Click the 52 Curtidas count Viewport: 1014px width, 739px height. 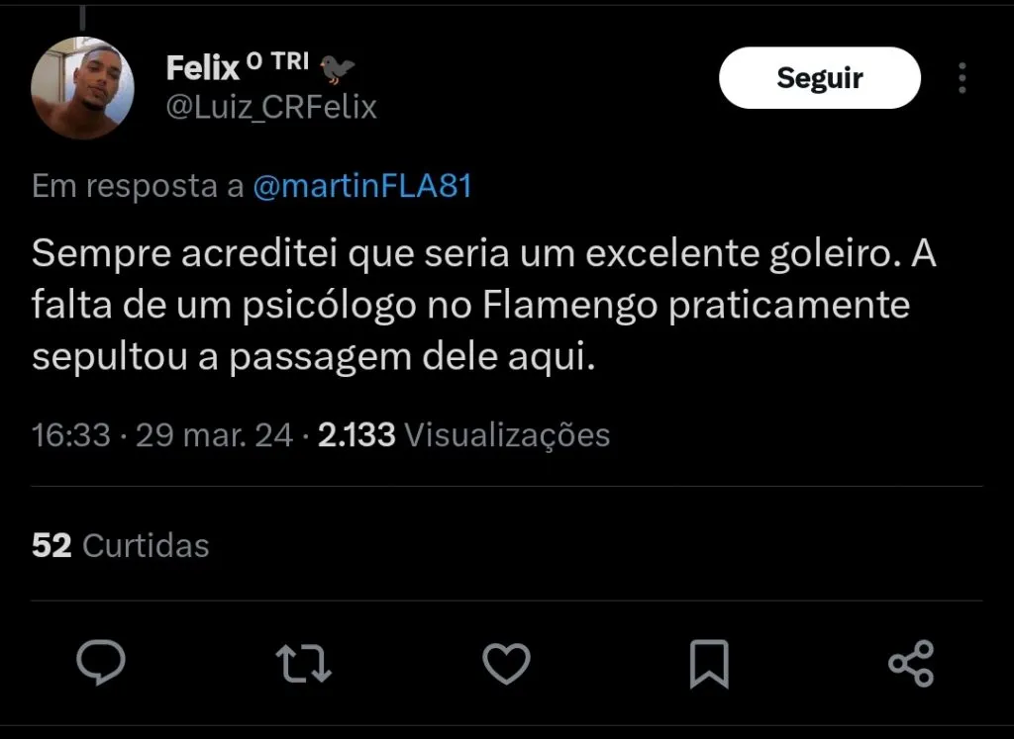click(x=119, y=545)
